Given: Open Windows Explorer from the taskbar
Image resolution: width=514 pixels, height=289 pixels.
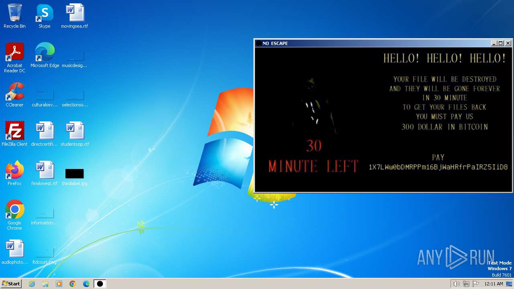Looking at the screenshot, I should coord(45,284).
